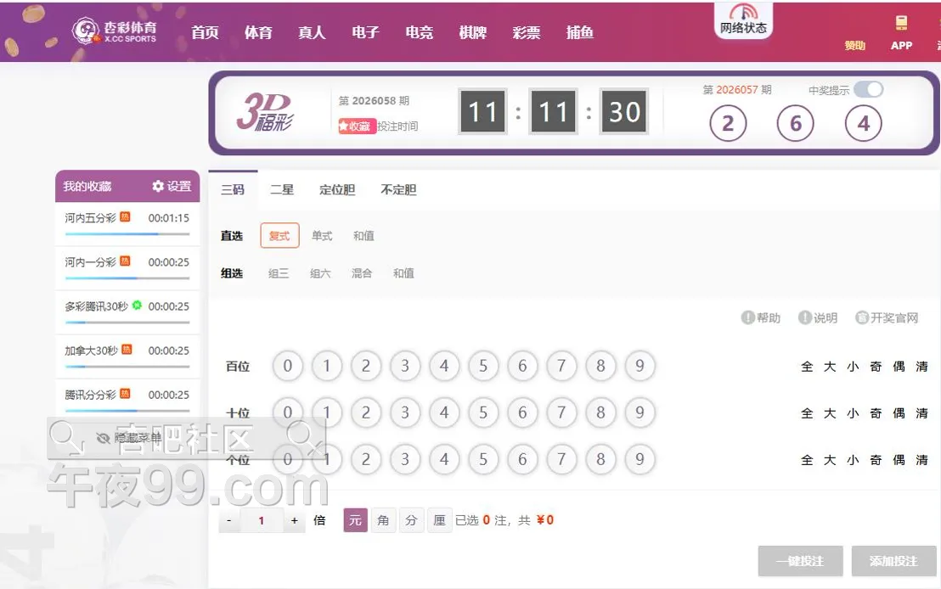Click the multiplier input field
The height and width of the screenshot is (589, 941).
click(x=262, y=520)
